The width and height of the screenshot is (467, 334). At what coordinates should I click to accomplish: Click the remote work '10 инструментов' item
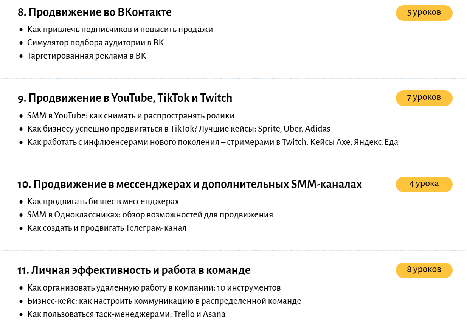154,288
